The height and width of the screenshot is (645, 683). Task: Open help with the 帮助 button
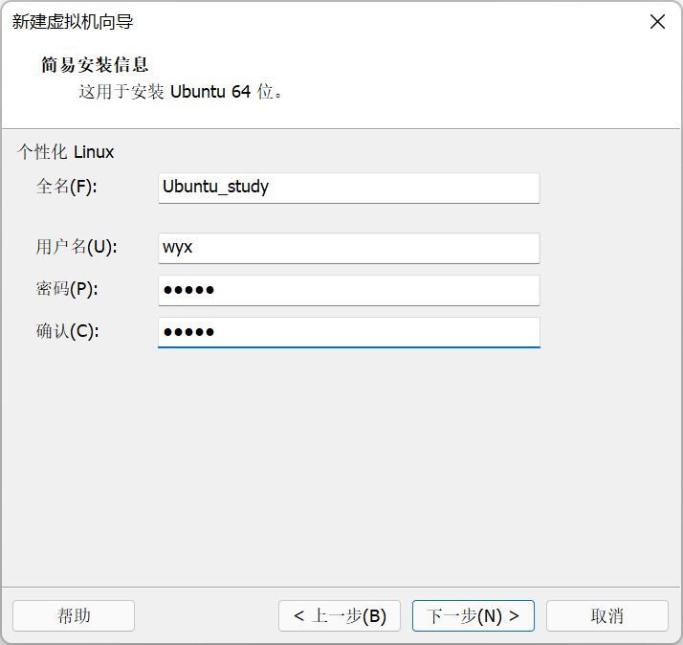pos(74,615)
